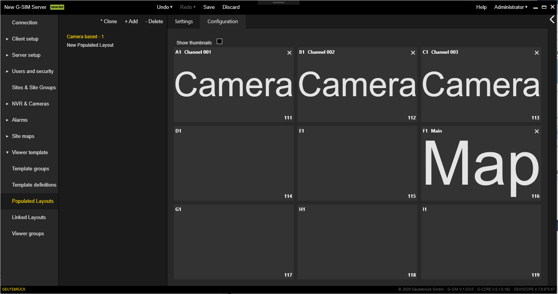Collapse the right panel with back chevron
This screenshot has width=558, height=294.
(552, 20)
